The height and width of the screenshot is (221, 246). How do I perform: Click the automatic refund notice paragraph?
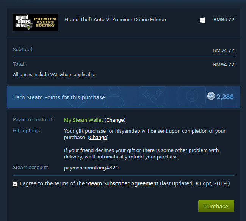[x=141, y=154]
